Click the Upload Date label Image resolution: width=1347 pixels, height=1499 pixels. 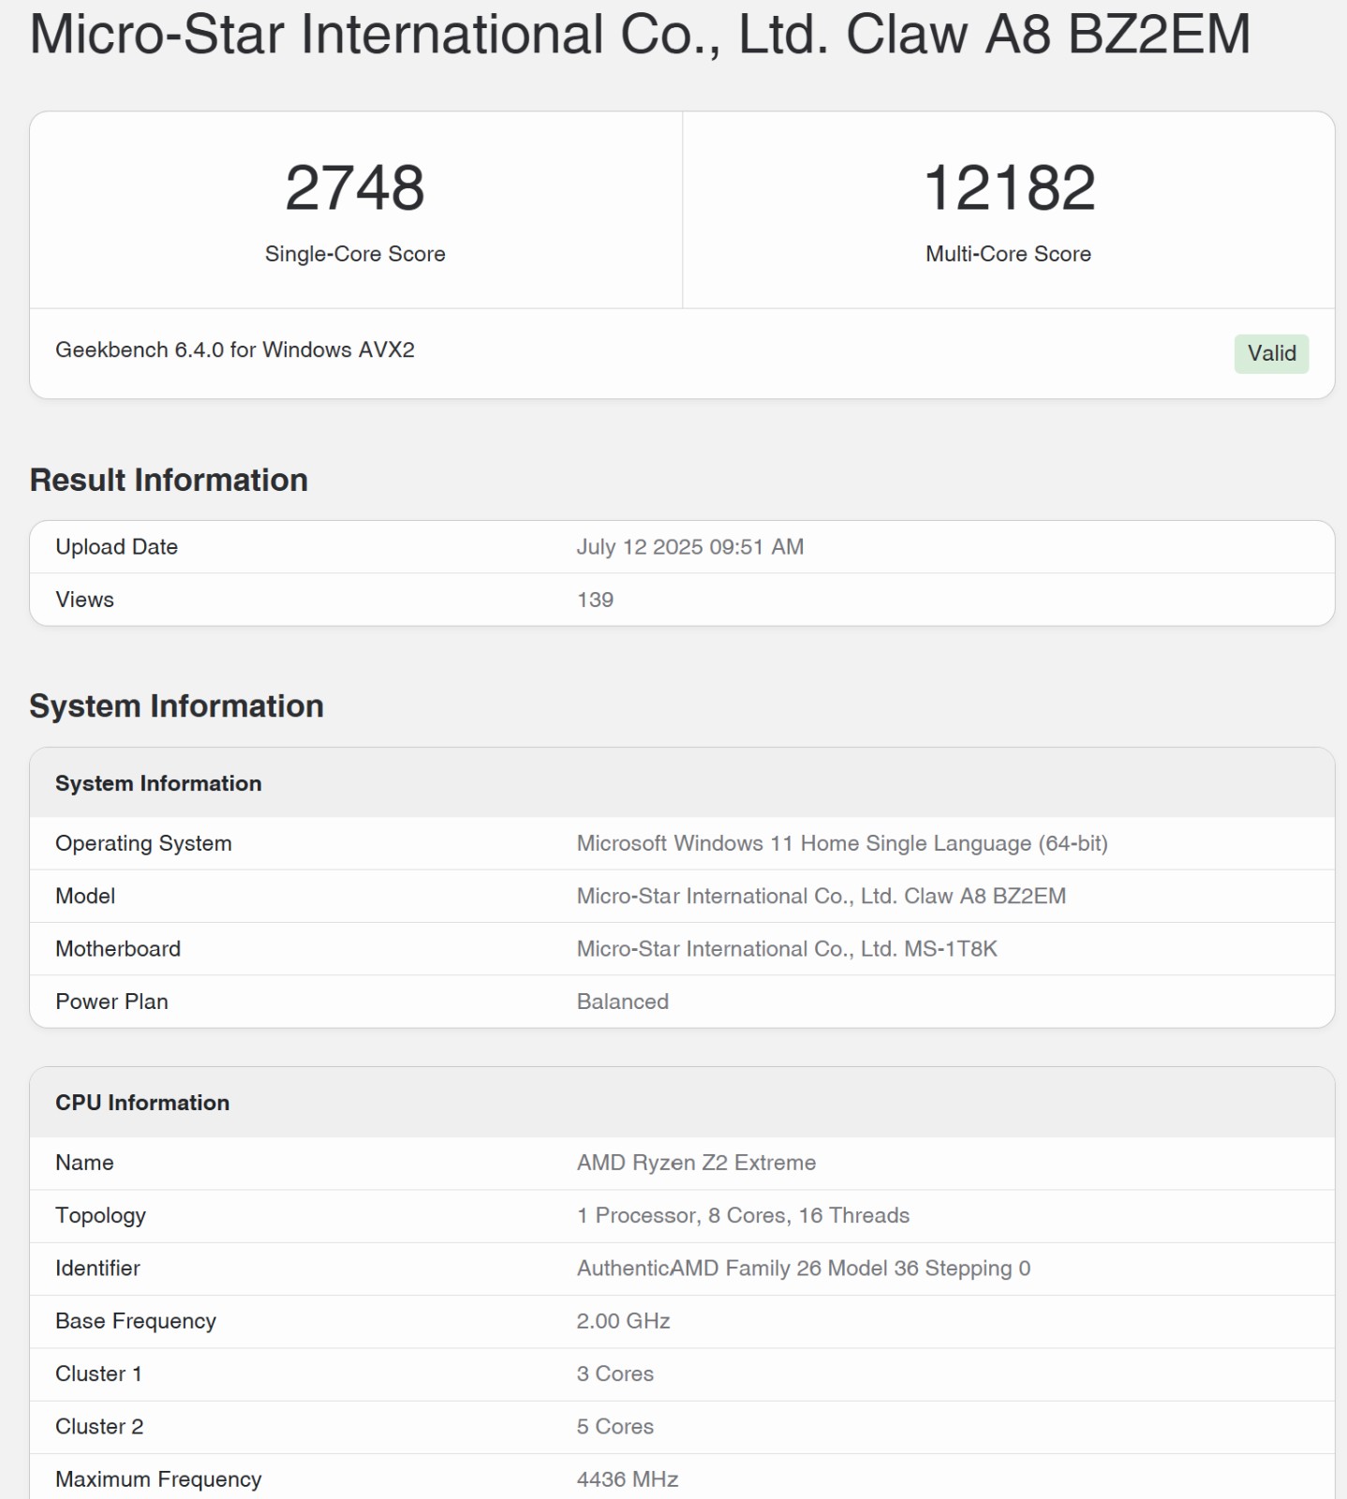(x=117, y=547)
